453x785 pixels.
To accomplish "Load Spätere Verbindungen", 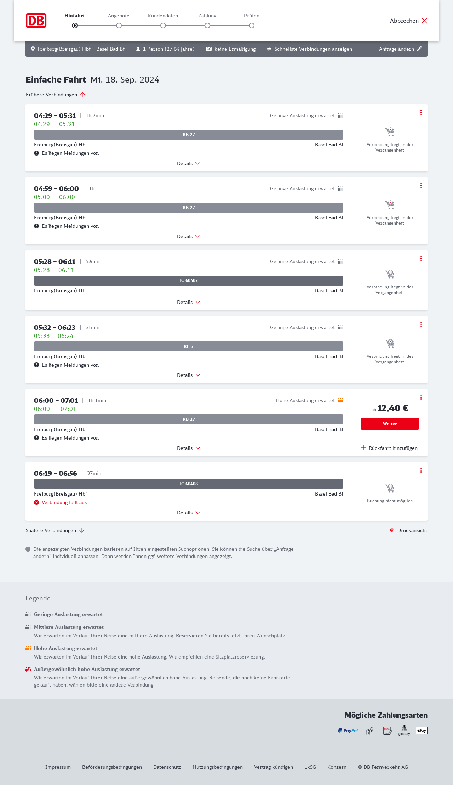I will pos(55,530).
